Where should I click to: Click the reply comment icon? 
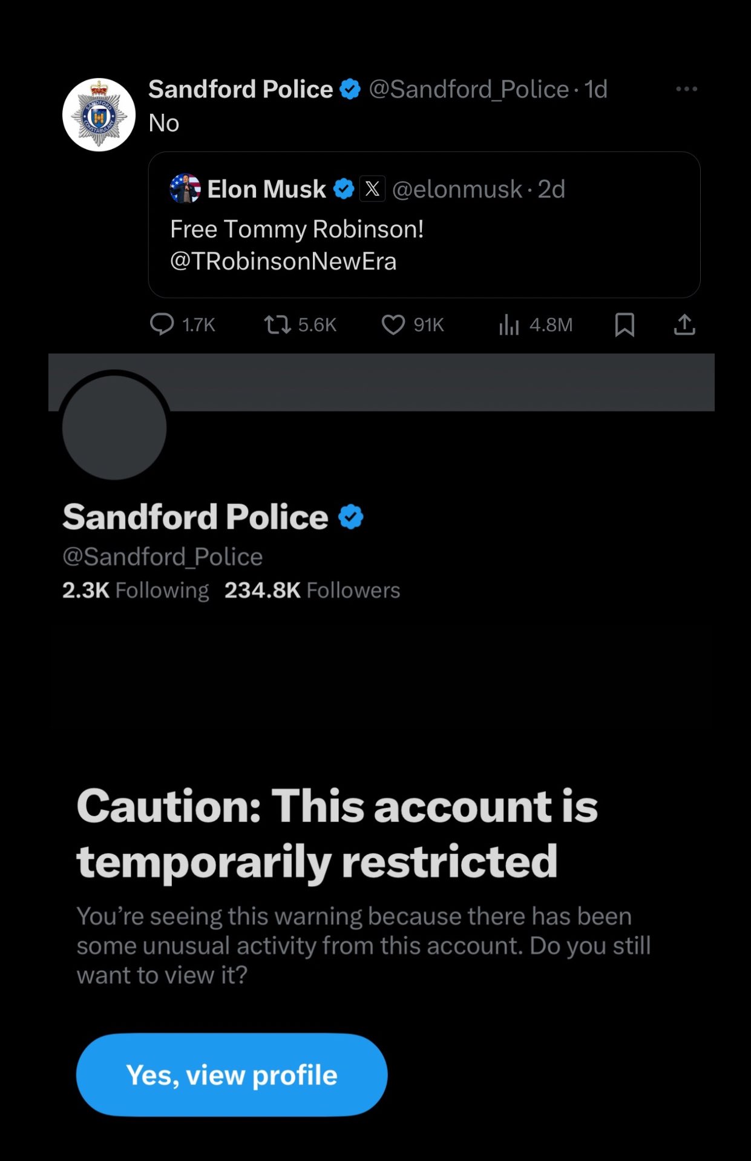162,324
